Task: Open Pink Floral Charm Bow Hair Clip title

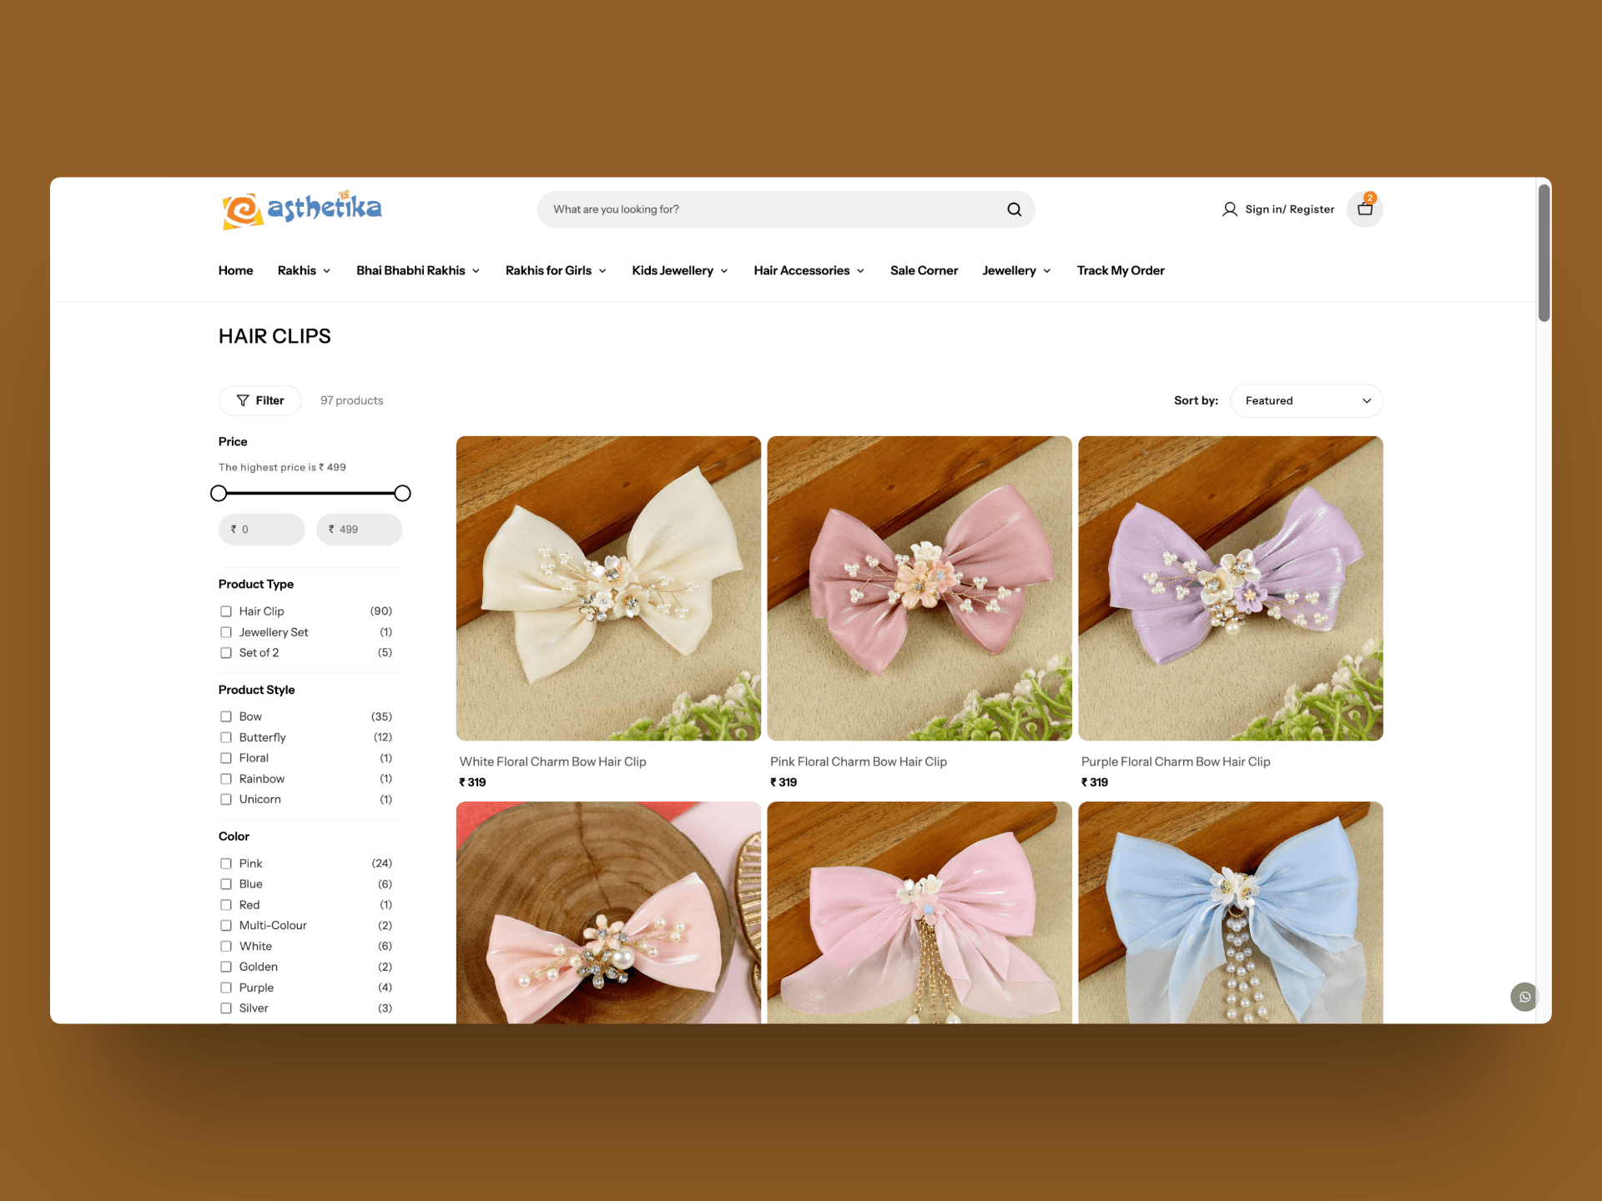Action: pos(858,761)
